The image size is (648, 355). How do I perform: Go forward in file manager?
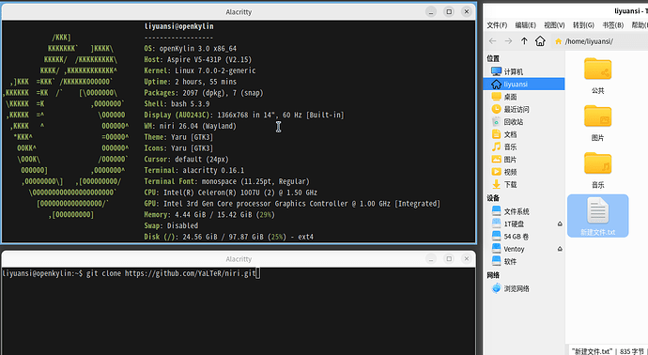[x=508, y=41]
